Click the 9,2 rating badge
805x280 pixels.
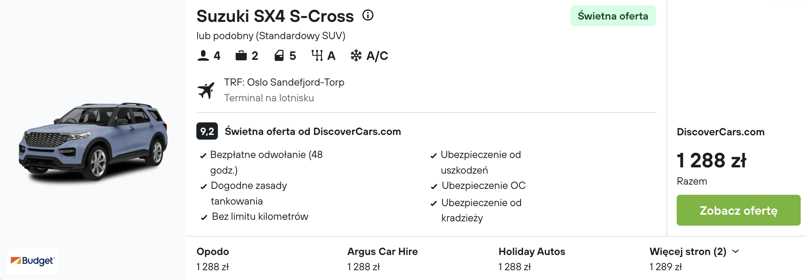click(x=207, y=131)
